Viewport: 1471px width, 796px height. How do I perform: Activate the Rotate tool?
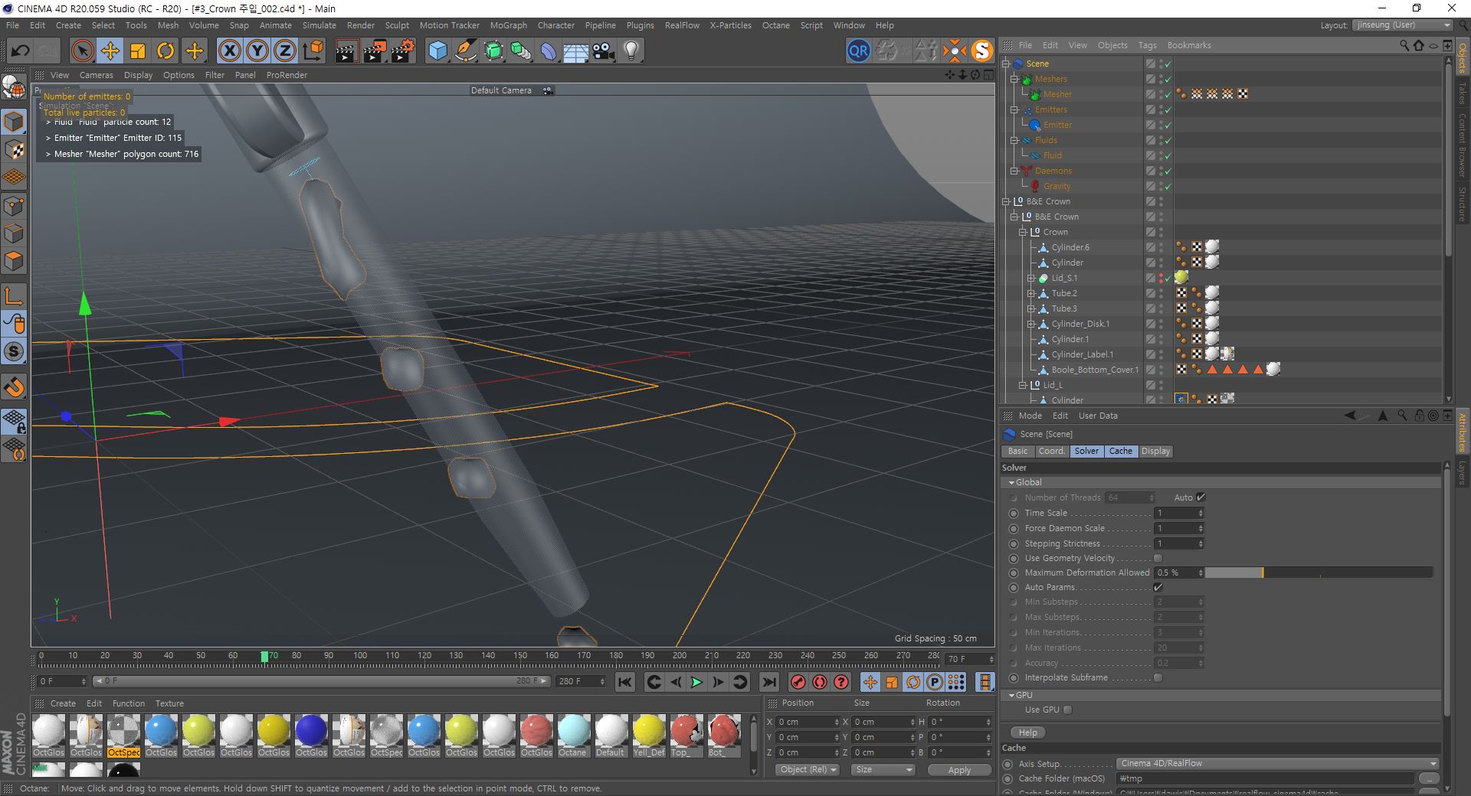pos(165,51)
